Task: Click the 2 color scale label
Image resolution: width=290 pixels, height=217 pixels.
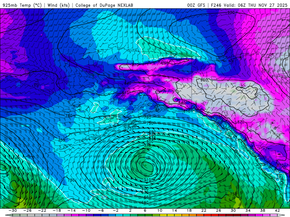Action: 130,210
